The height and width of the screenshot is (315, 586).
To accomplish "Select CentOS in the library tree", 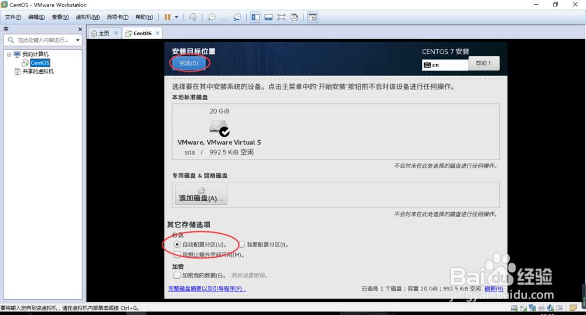I will pos(40,63).
